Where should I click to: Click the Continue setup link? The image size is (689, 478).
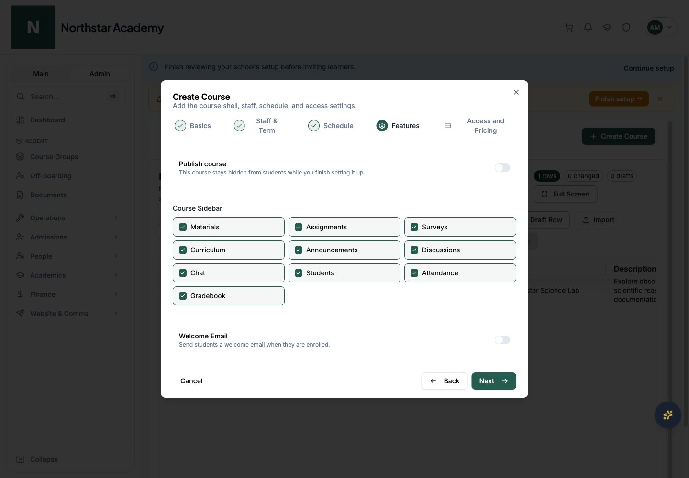pos(649,68)
